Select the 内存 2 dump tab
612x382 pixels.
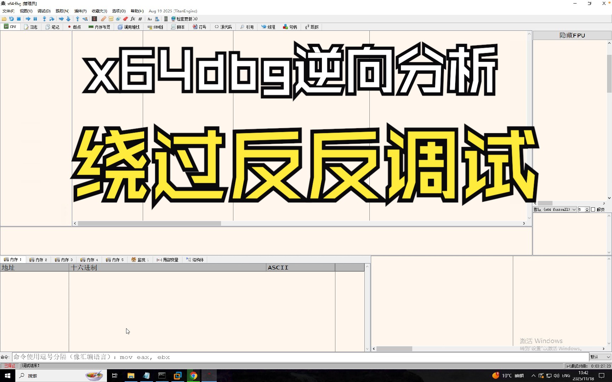click(x=38, y=260)
